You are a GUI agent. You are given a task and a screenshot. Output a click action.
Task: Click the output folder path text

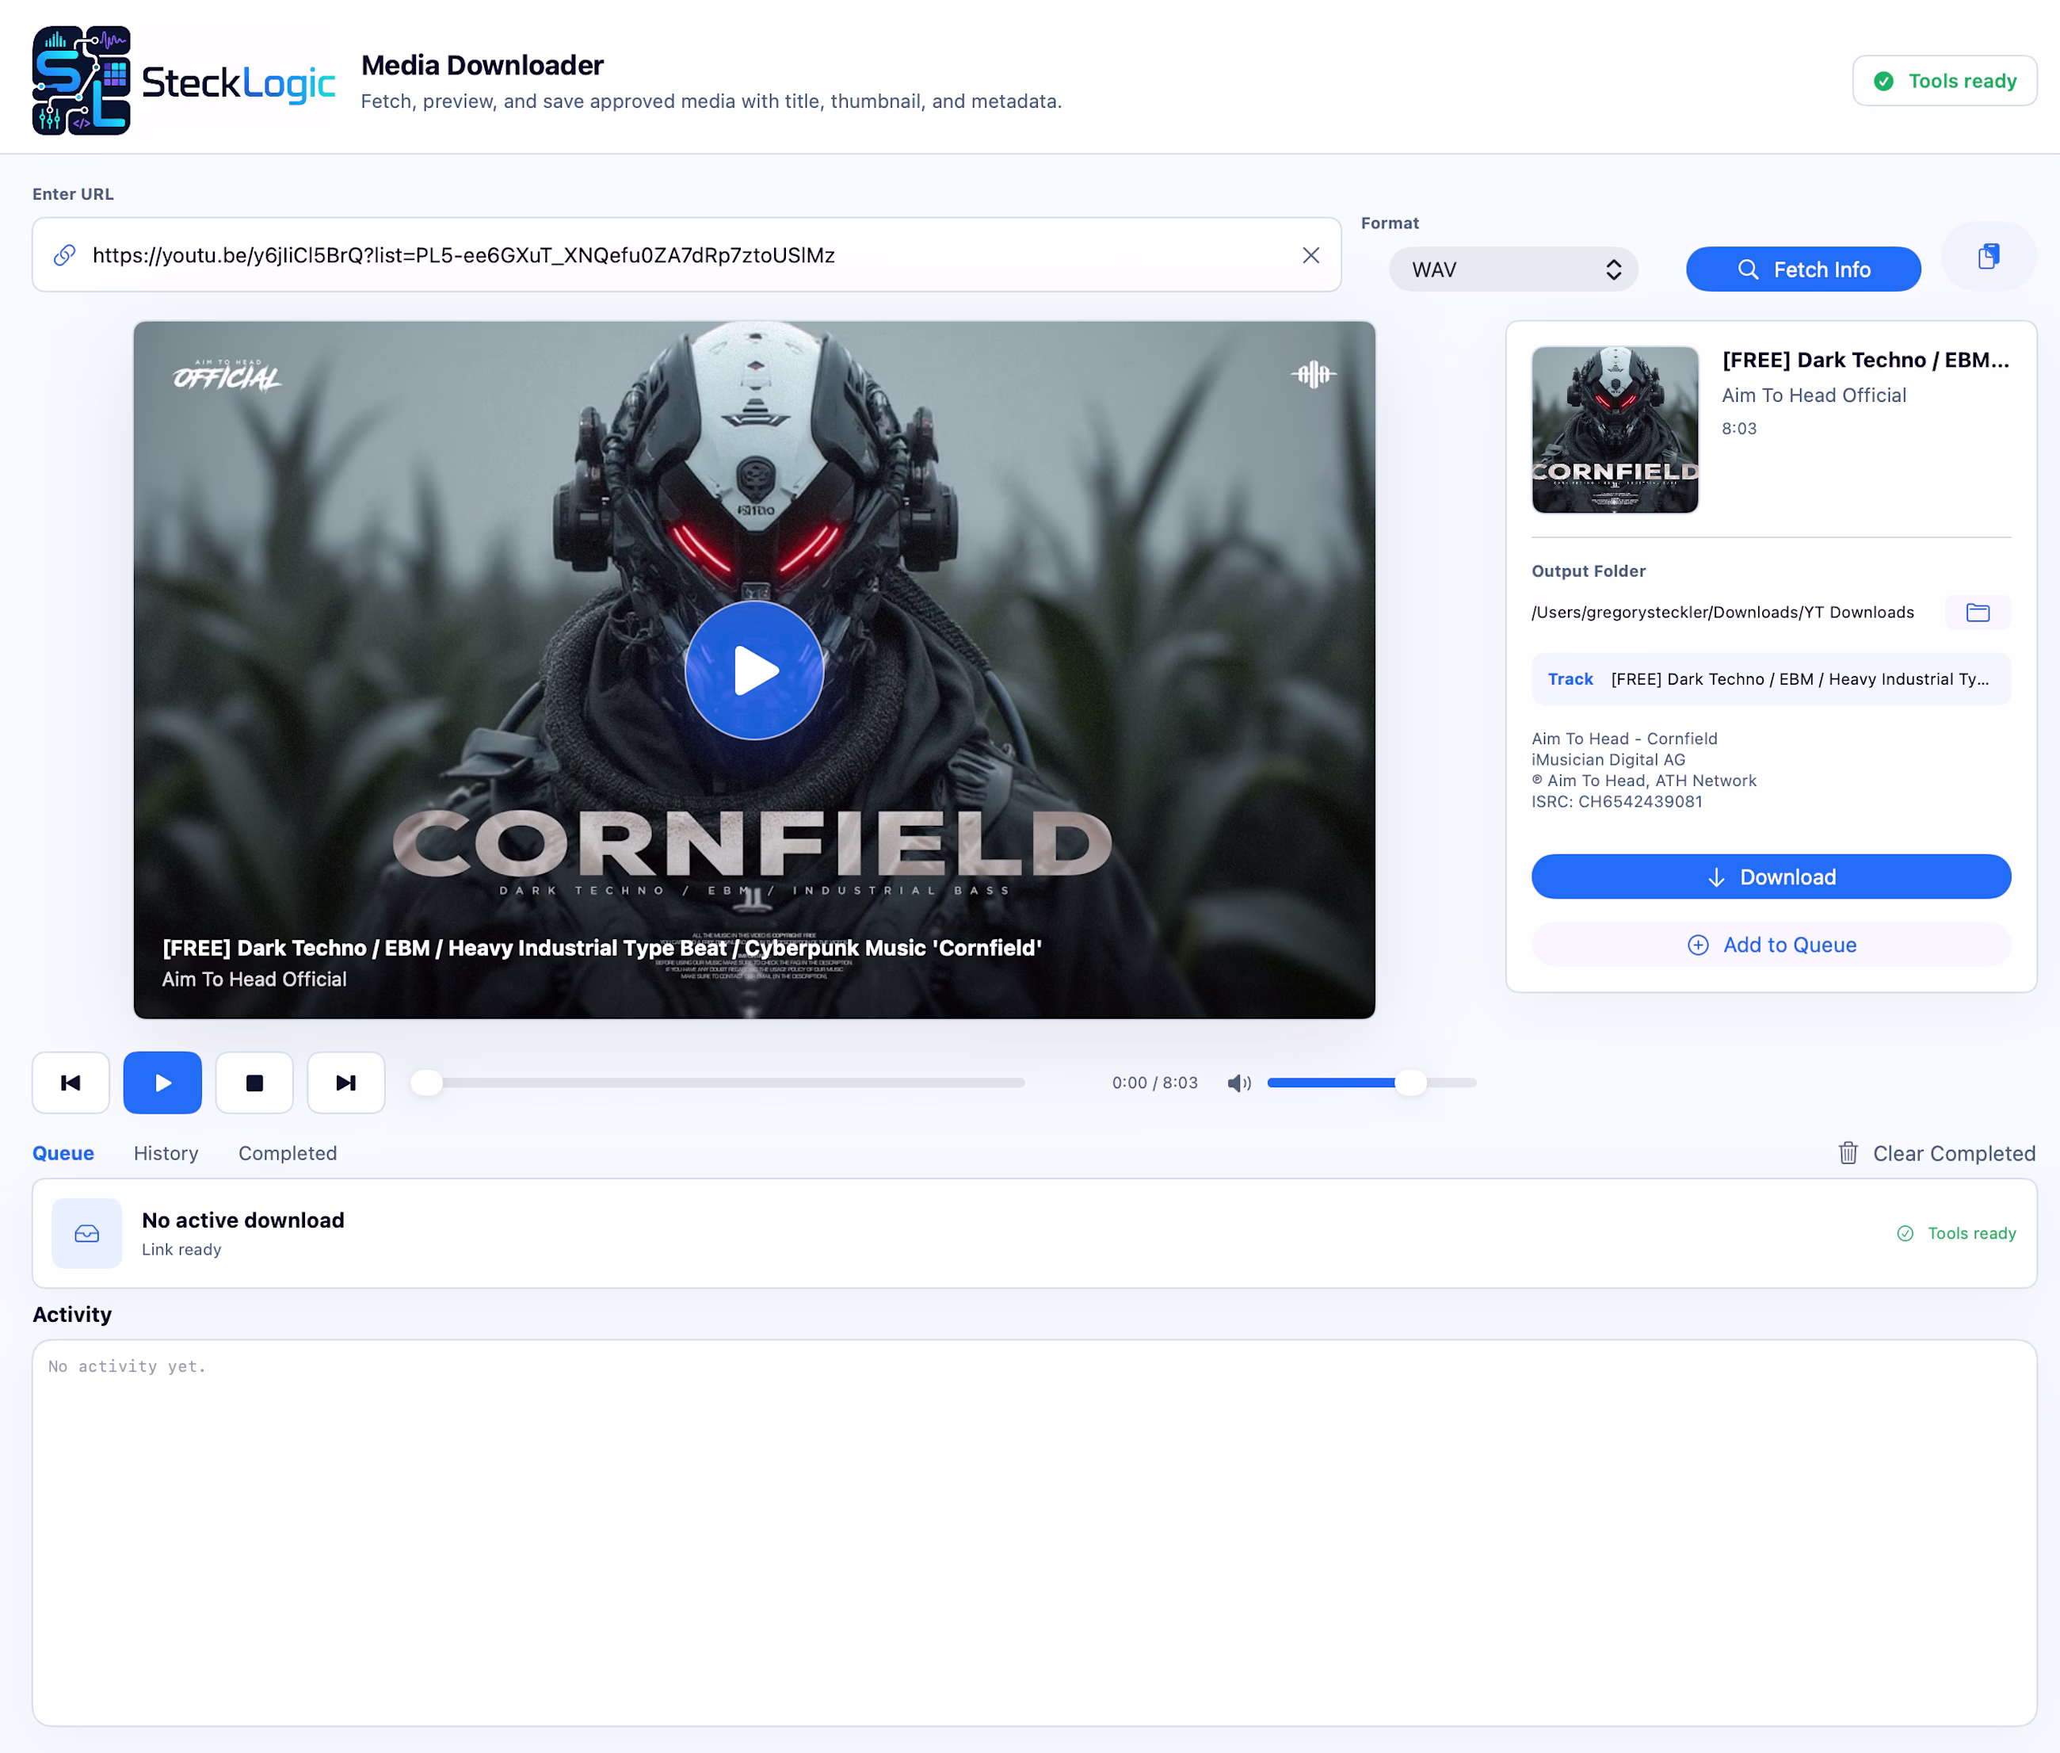point(1722,612)
